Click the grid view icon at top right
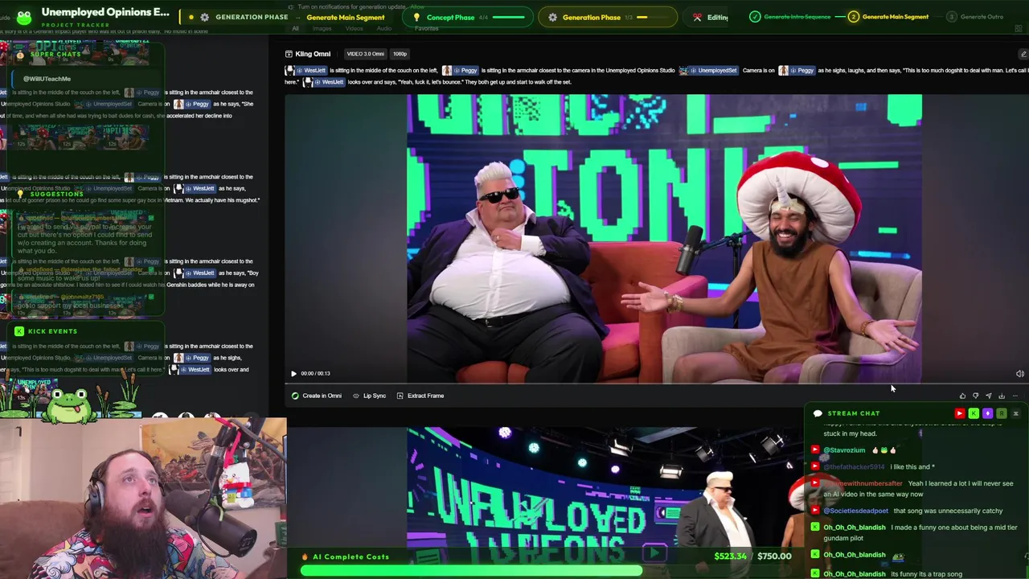The width and height of the screenshot is (1029, 579). (1018, 29)
